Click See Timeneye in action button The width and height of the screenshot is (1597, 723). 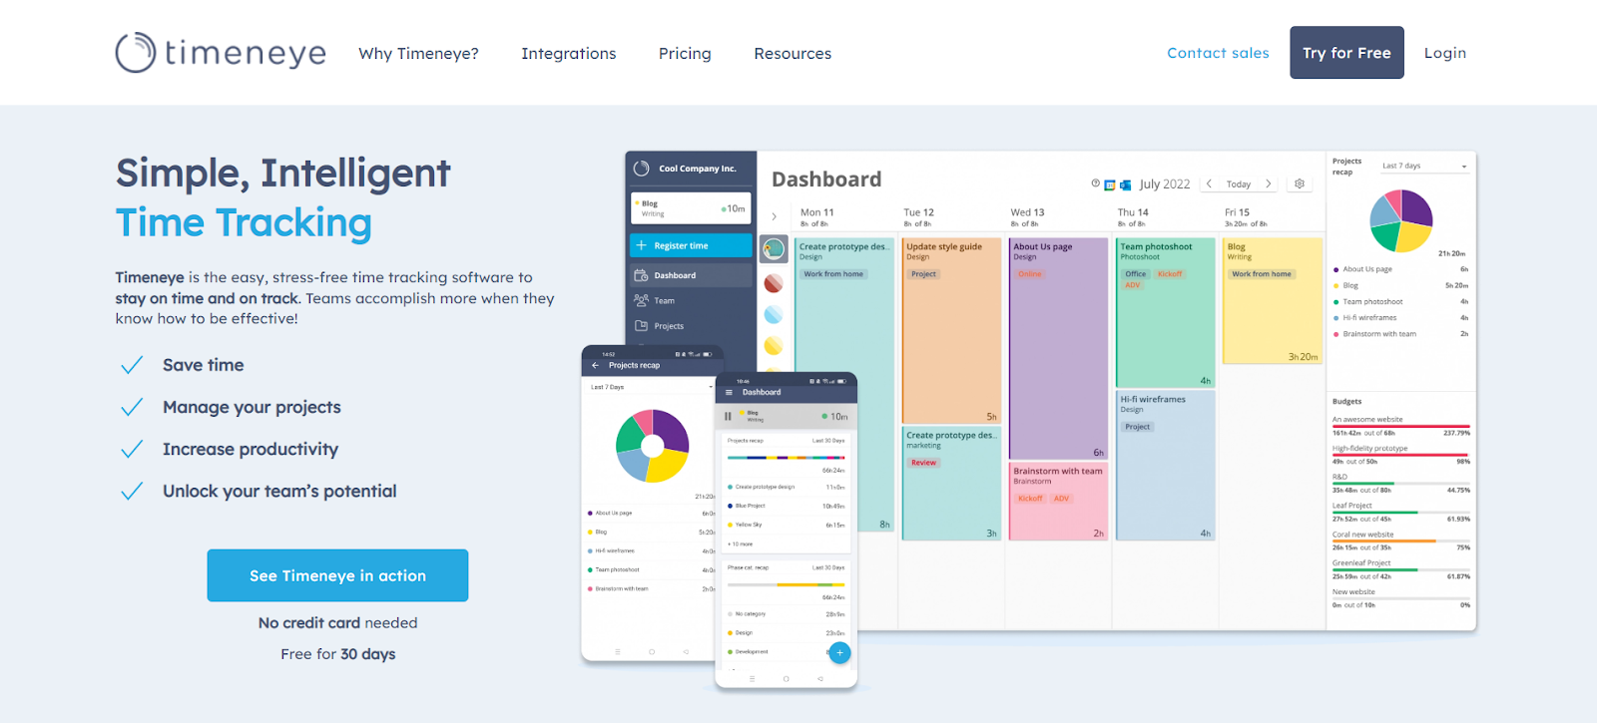pyautogui.click(x=337, y=575)
